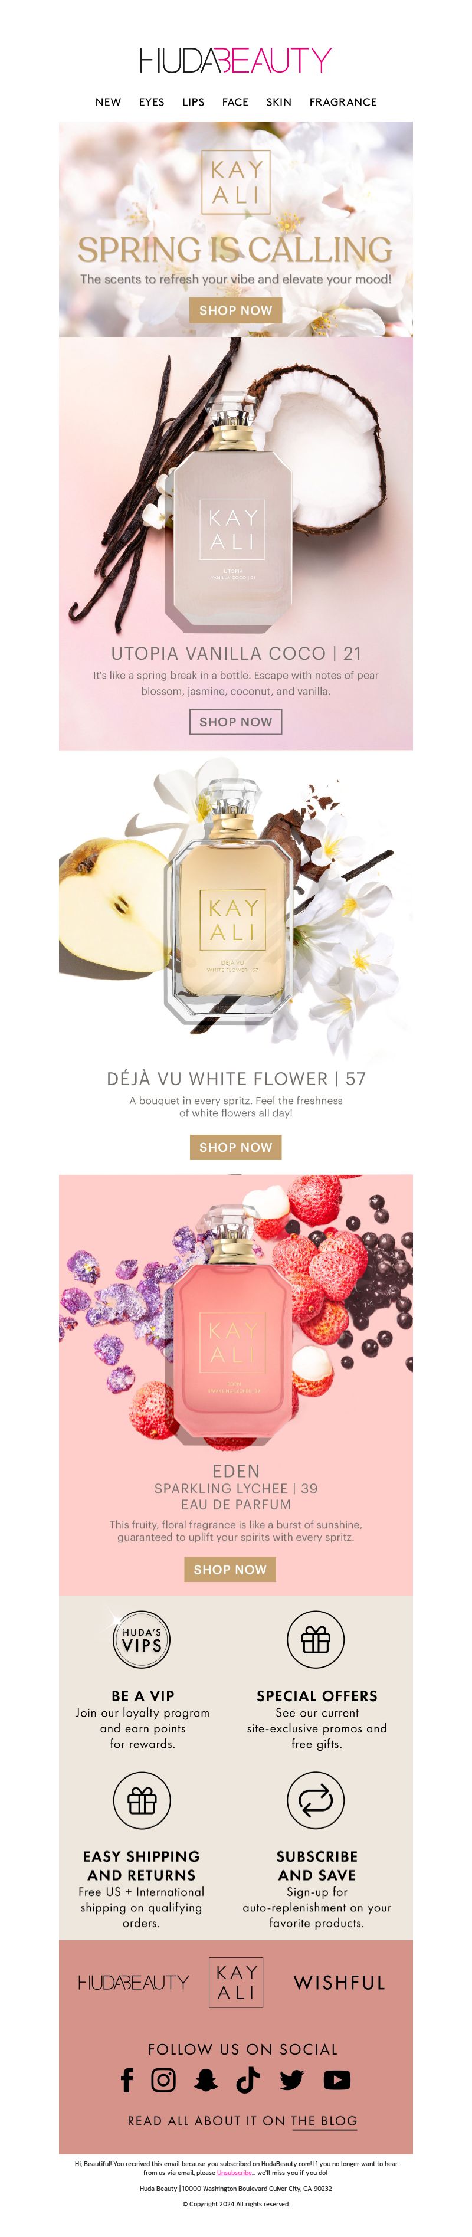Open THE BLOG link
The image size is (472, 2237).
[324, 2121]
